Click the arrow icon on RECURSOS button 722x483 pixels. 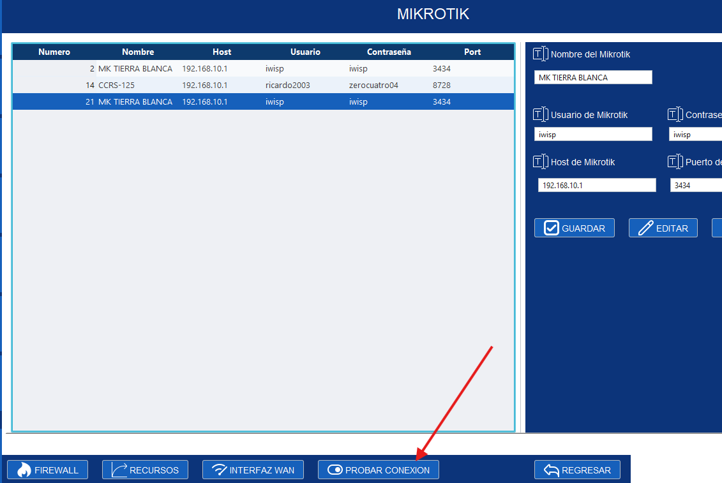click(x=119, y=470)
